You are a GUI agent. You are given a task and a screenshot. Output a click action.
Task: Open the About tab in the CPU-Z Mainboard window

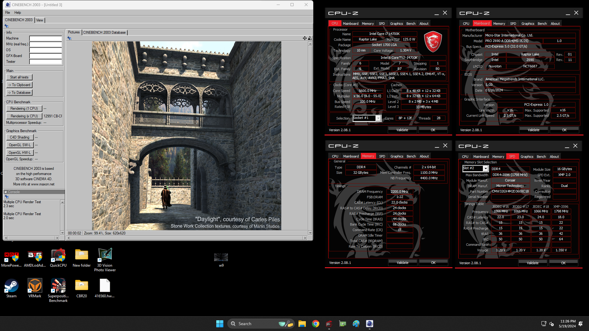pyautogui.click(x=555, y=24)
